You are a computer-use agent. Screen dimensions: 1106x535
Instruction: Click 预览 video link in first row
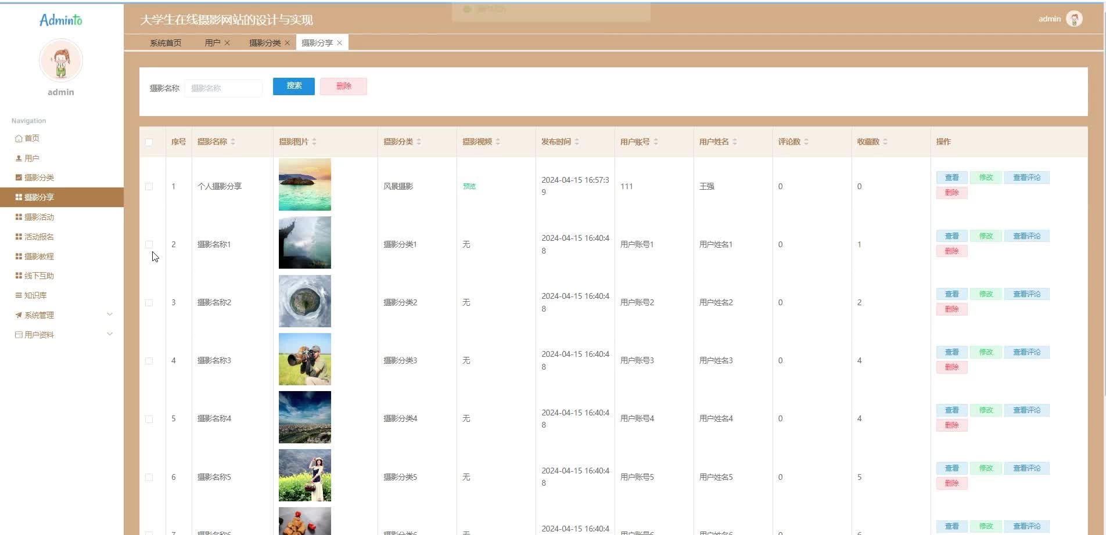pyautogui.click(x=469, y=186)
